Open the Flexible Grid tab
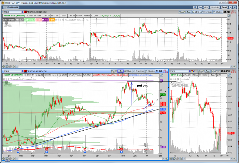 tap(11, 7)
